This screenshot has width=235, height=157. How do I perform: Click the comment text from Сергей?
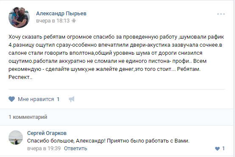coord(108,141)
